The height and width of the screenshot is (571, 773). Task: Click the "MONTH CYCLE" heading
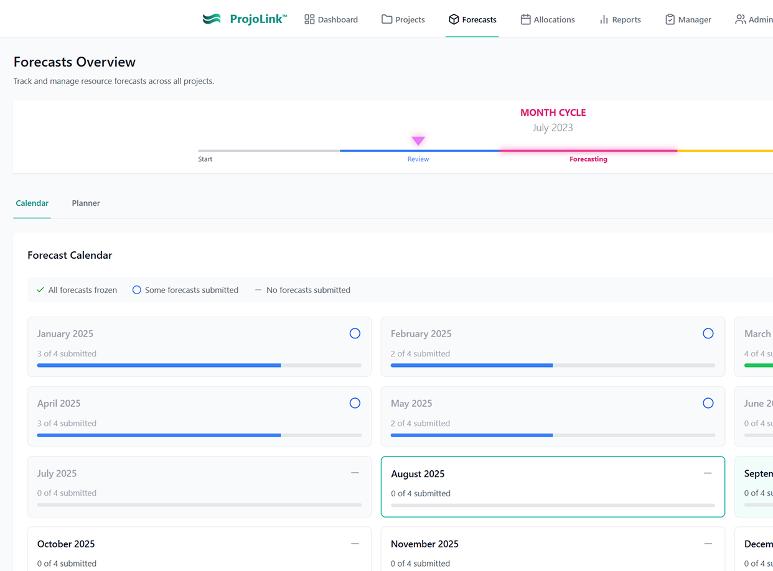[x=553, y=113]
